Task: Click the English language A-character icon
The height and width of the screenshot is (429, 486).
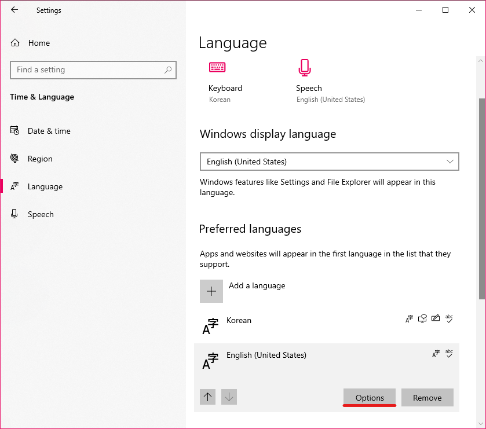Action: click(x=210, y=361)
